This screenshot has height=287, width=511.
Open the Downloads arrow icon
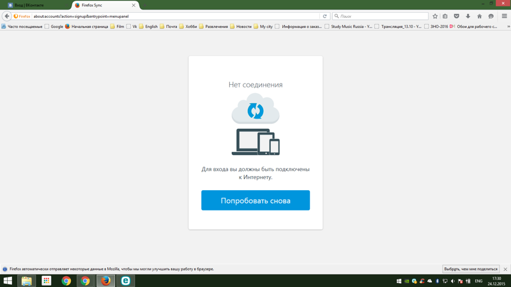click(x=468, y=16)
